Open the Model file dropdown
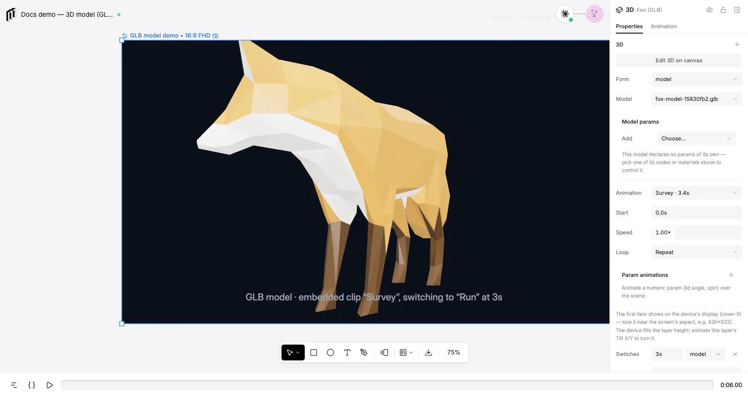Viewport: 748px width, 398px height. click(x=697, y=99)
